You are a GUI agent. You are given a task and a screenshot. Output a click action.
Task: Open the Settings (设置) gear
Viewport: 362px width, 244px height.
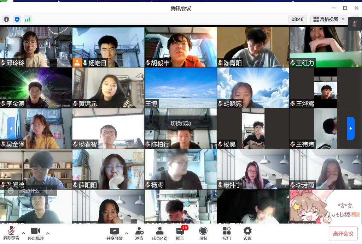coord(247,233)
